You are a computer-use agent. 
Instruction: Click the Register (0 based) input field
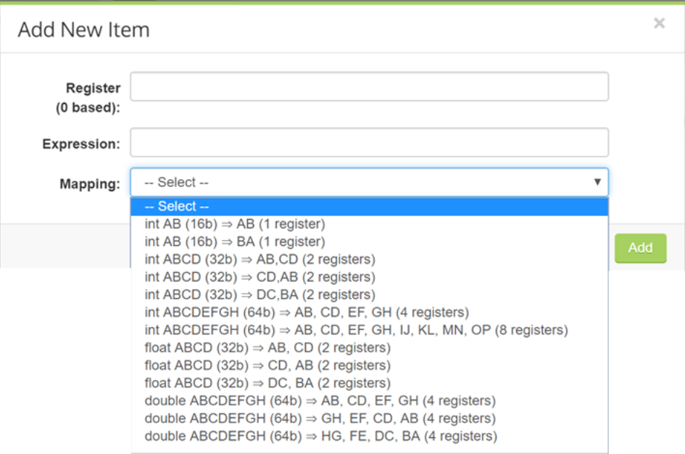[369, 87]
